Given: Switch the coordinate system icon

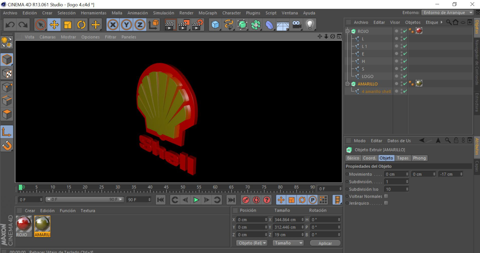Looking at the screenshot, I should (x=154, y=25).
